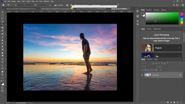Select the Eyedropper tool
This screenshot has height=104, width=185.
2,31
